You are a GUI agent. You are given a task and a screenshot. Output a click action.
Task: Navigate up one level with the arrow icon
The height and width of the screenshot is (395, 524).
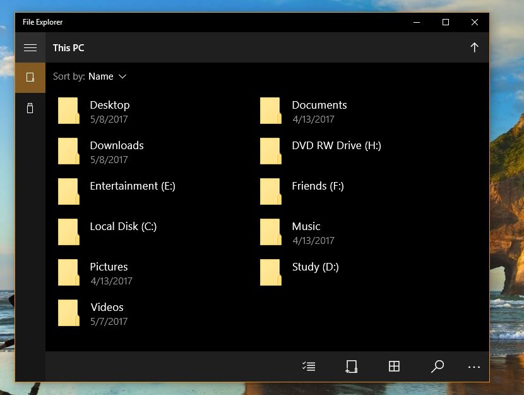tap(474, 47)
